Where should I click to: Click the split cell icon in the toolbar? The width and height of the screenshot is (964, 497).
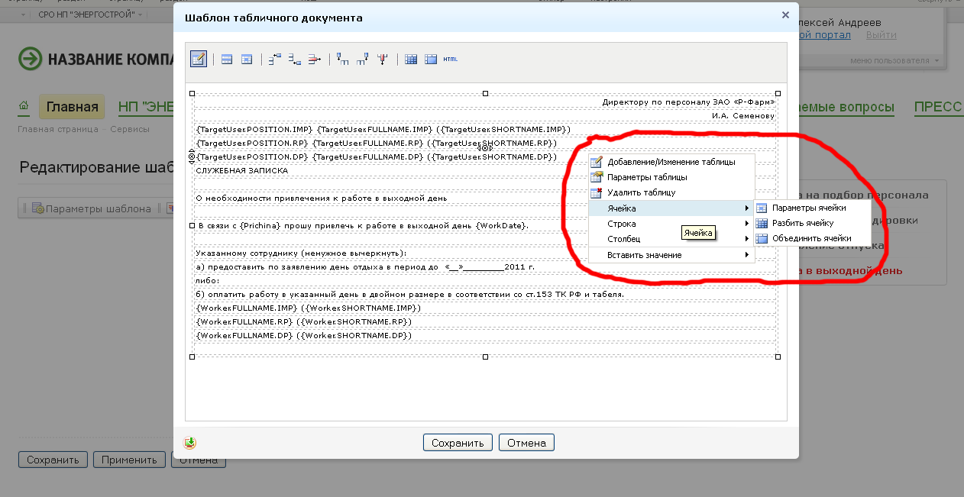point(411,59)
